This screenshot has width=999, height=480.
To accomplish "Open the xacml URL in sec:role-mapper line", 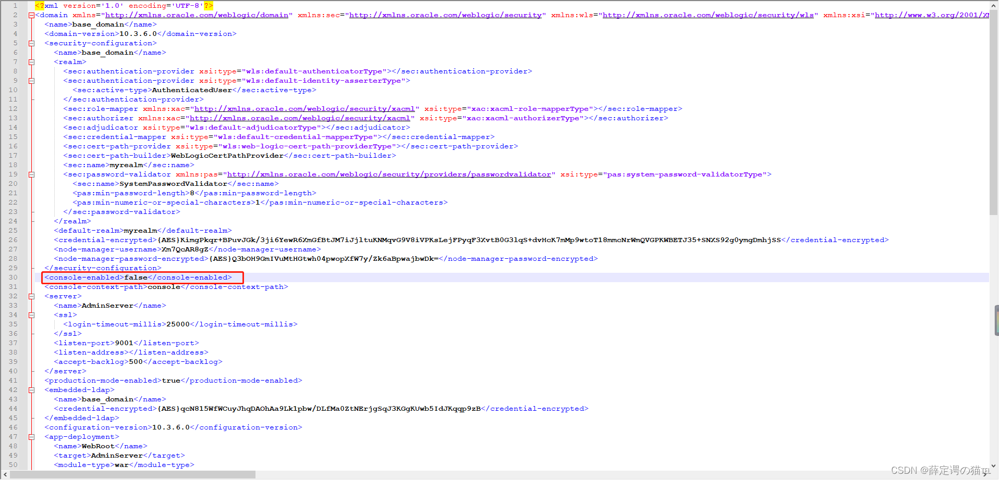I will (304, 109).
